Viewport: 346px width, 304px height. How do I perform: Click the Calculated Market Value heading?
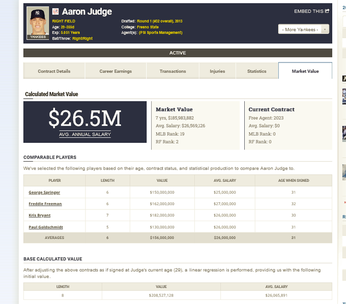click(x=51, y=94)
